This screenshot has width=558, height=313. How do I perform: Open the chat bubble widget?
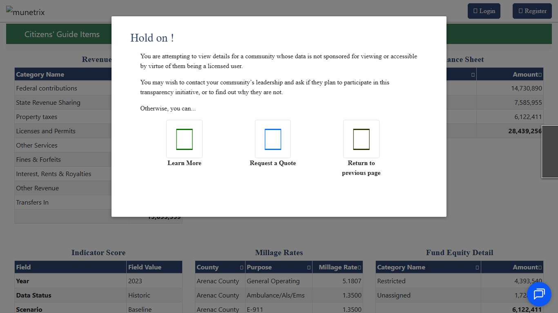click(539, 294)
